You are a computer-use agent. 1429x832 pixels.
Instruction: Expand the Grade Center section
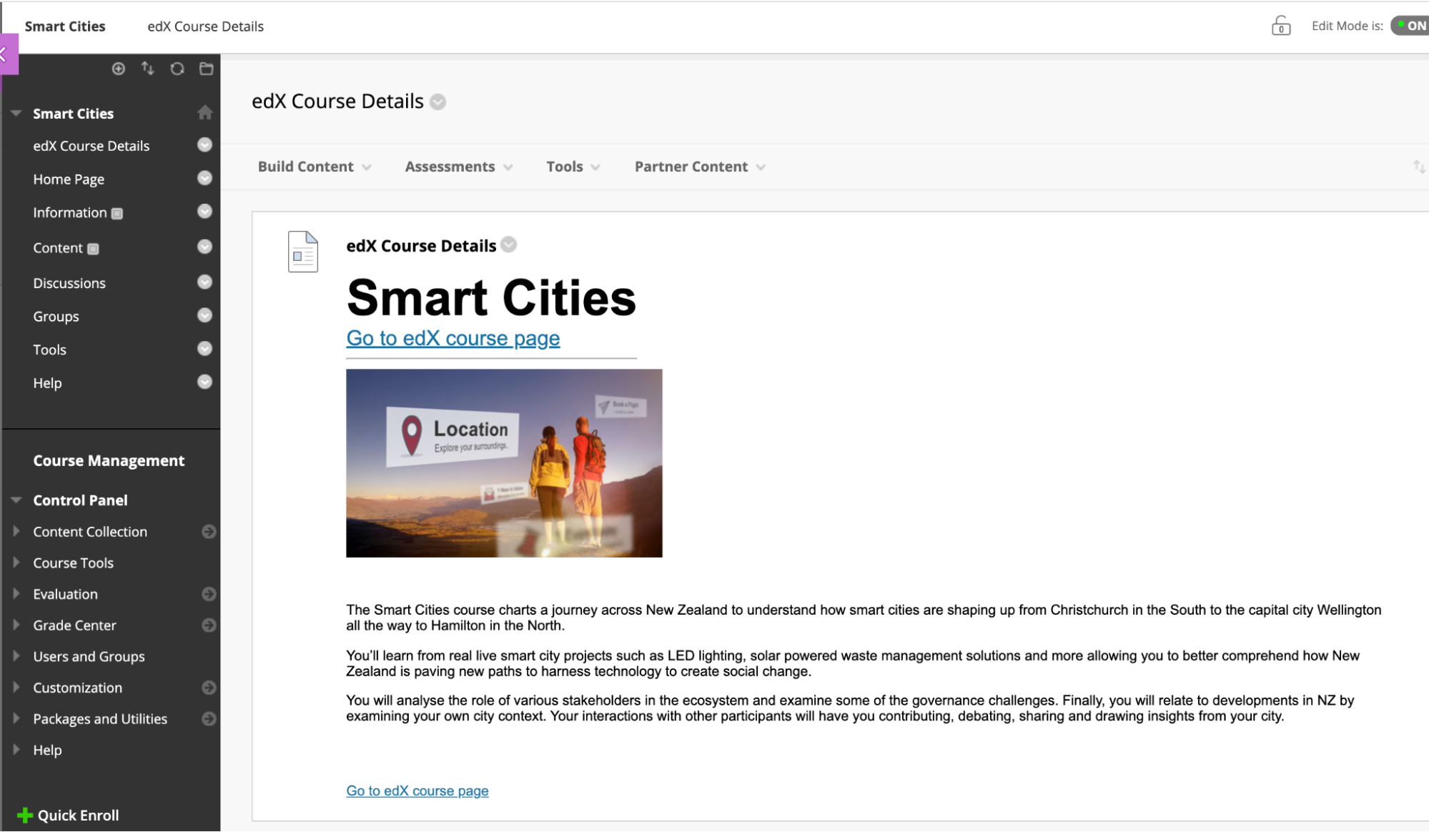coord(16,625)
